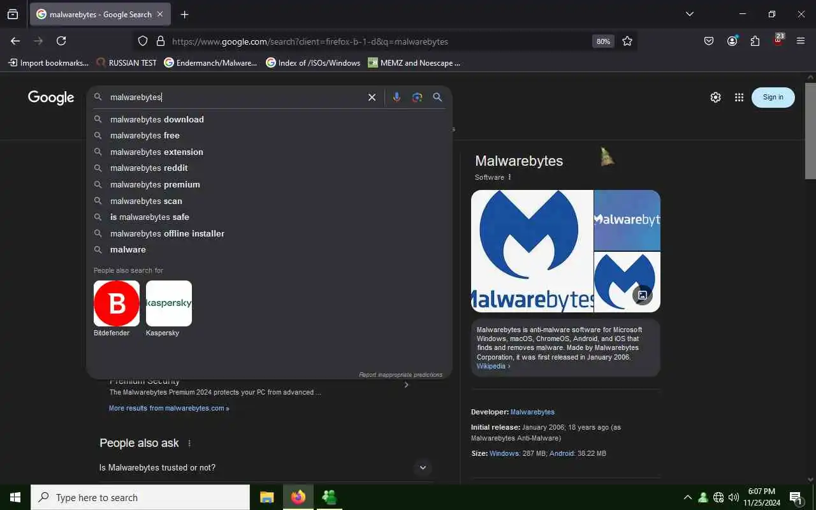
Task: Open a new tab with plus button
Action: pos(184,14)
